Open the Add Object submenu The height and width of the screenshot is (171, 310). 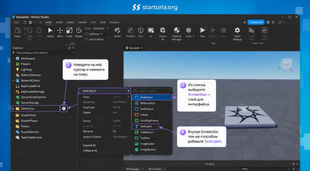105,91
